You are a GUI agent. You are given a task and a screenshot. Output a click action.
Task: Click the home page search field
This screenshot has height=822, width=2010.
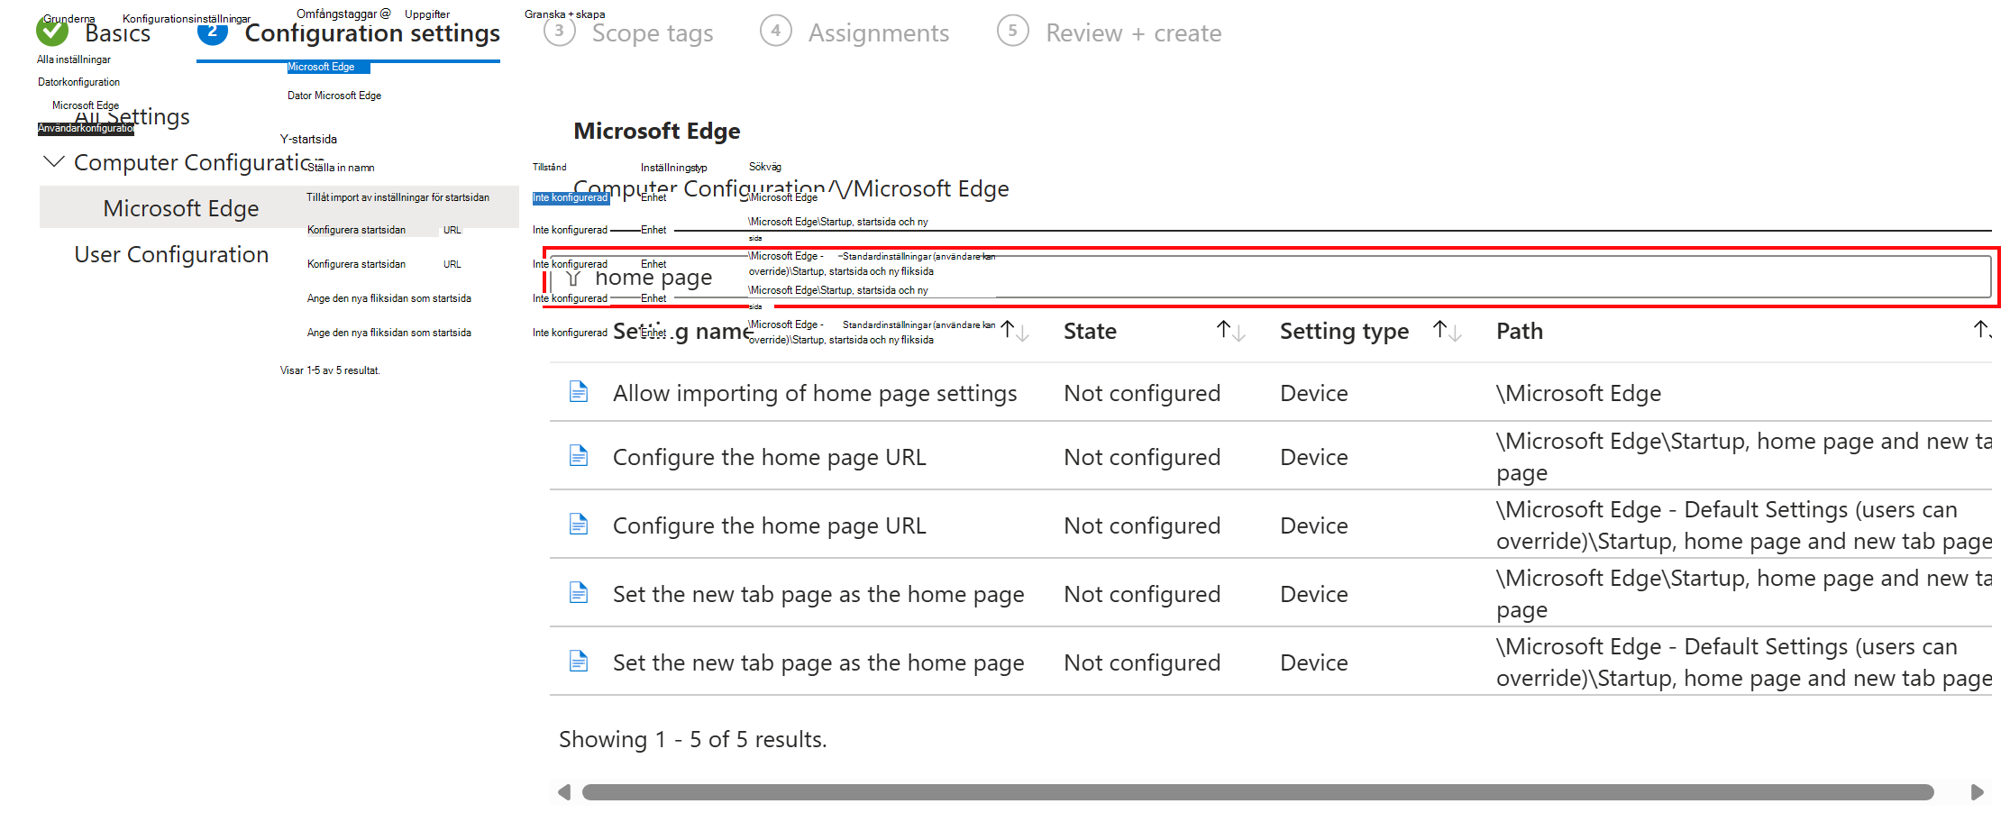[x=1271, y=277]
